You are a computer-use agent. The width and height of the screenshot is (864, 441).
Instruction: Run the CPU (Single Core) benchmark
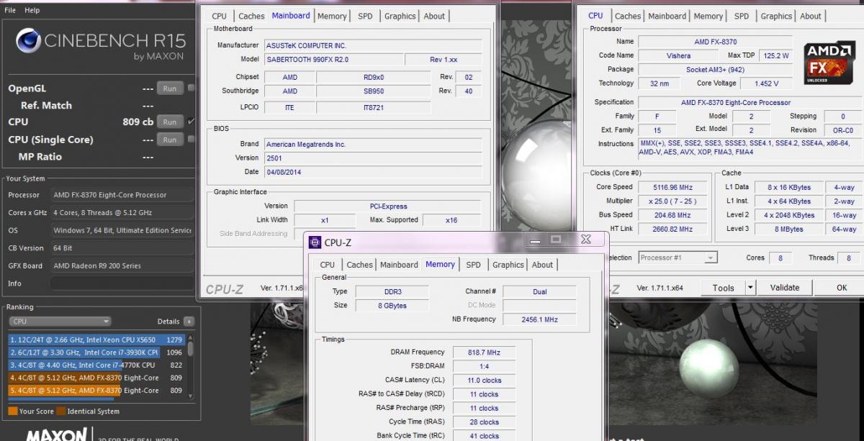point(169,140)
